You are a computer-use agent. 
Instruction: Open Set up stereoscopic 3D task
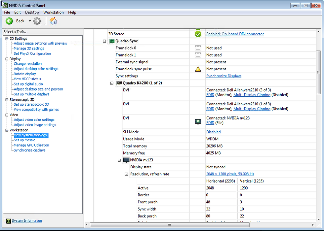[31, 105]
